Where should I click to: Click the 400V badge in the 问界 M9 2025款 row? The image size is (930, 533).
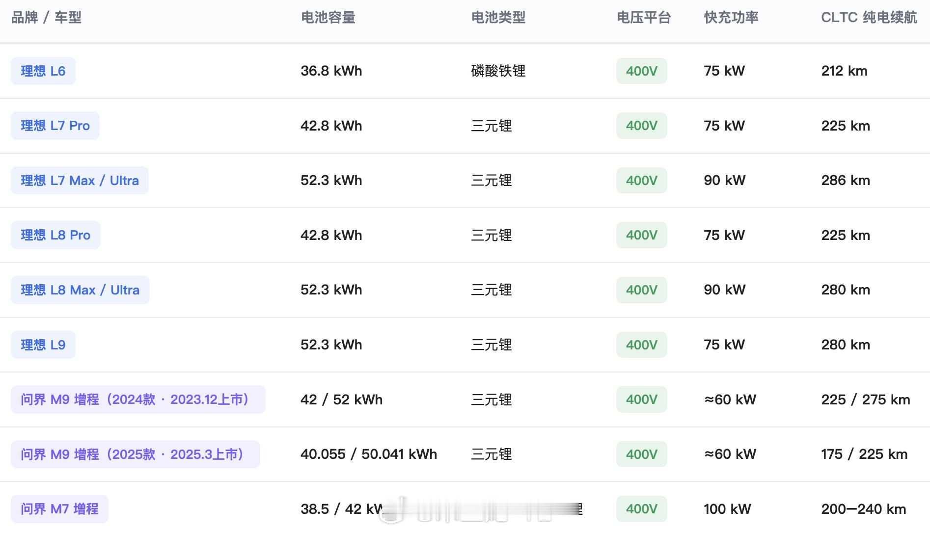click(642, 454)
